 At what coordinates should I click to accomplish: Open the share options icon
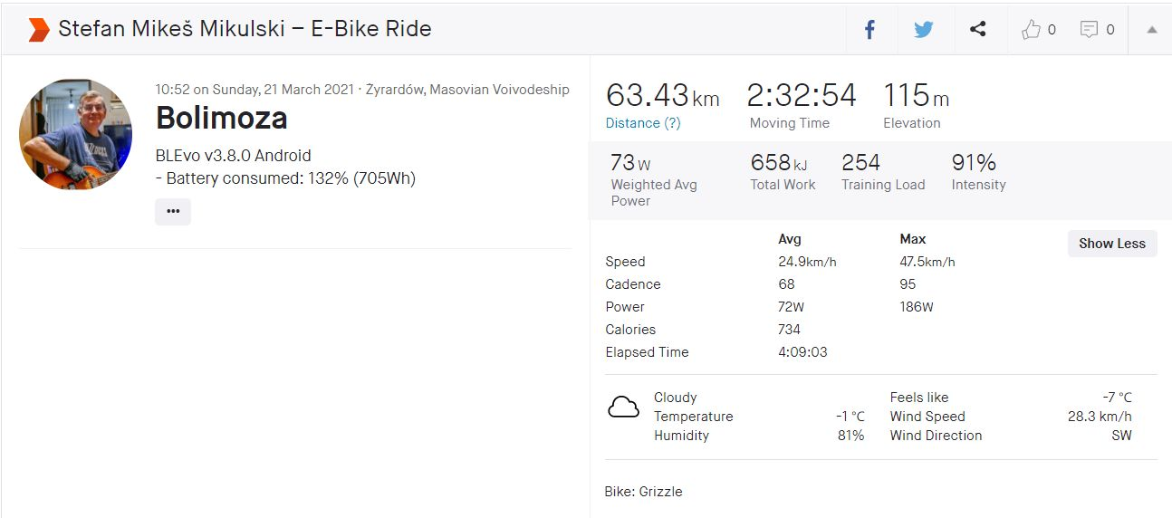977,30
